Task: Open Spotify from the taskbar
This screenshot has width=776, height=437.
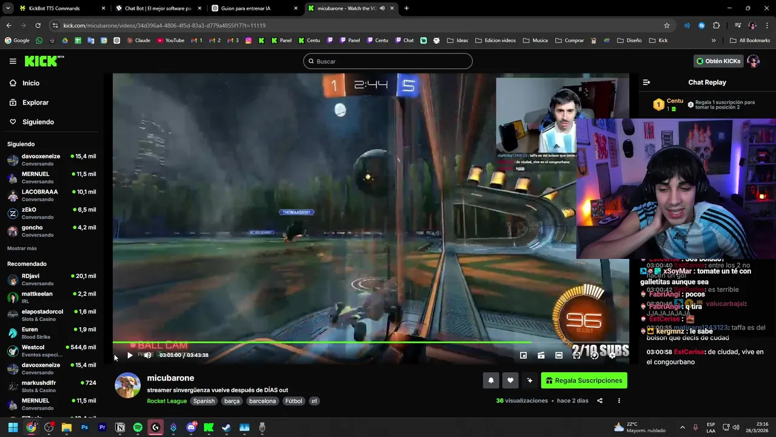Action: click(138, 427)
